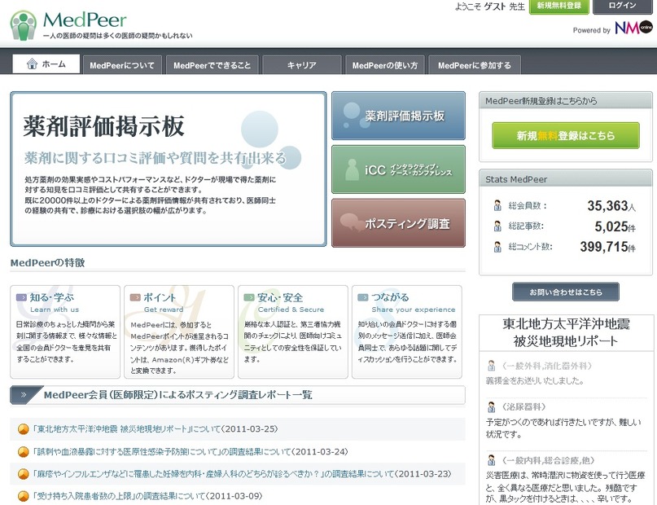Screen dimensions: 657x505
Task: Open the green iCC インタラクティブ・ケース・カンファレンス button
Action: click(398, 169)
